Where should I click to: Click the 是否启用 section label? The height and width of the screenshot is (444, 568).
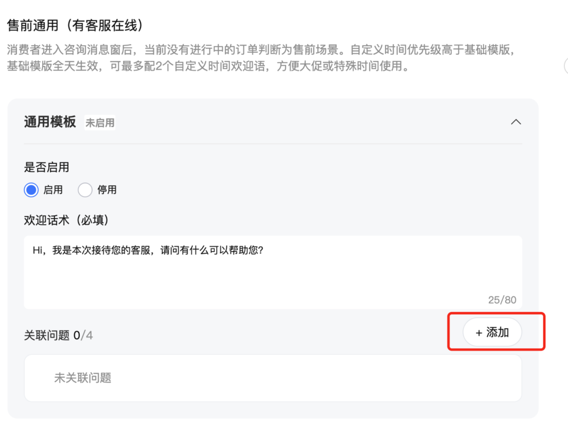tap(47, 167)
